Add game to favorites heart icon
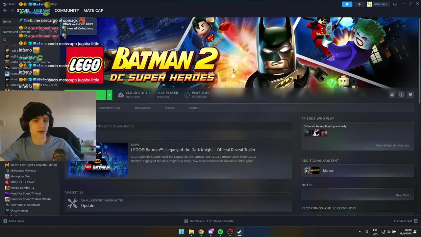The height and width of the screenshot is (237, 421). [410, 95]
